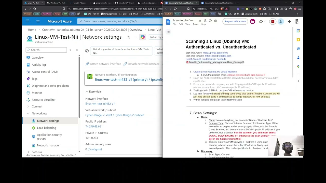
Task: Click public IP address 74.249.43.65
Action: click(93, 126)
